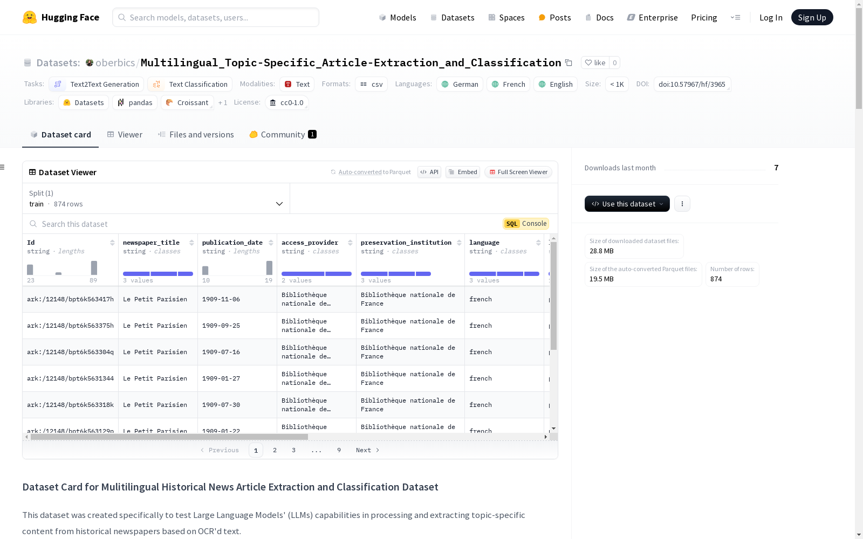Click the French language globe tag
863x539 pixels.
click(509, 84)
